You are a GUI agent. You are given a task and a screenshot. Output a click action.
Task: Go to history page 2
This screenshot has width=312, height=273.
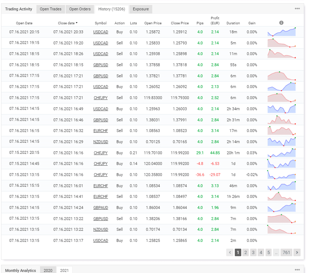tap(246, 253)
